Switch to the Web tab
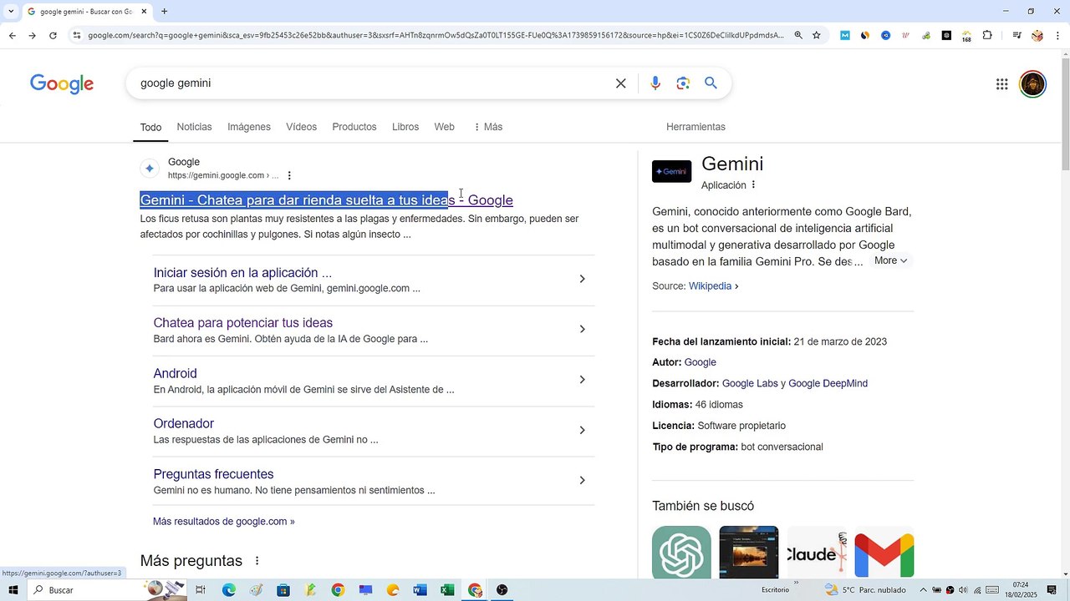The height and width of the screenshot is (601, 1070). (x=444, y=127)
